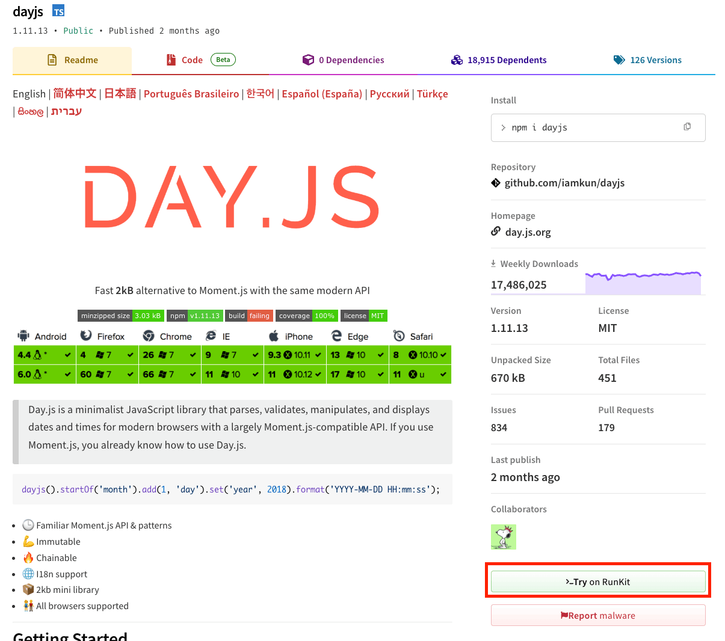The width and height of the screenshot is (725, 641).
Task: Click the dayjs code example block
Action: tap(232, 489)
